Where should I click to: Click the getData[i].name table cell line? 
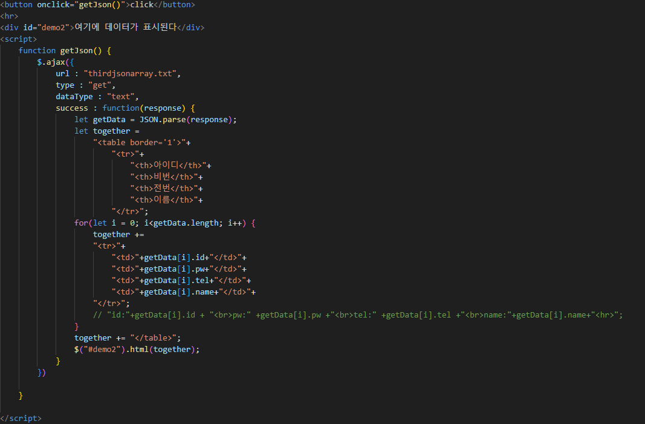pyautogui.click(x=184, y=292)
